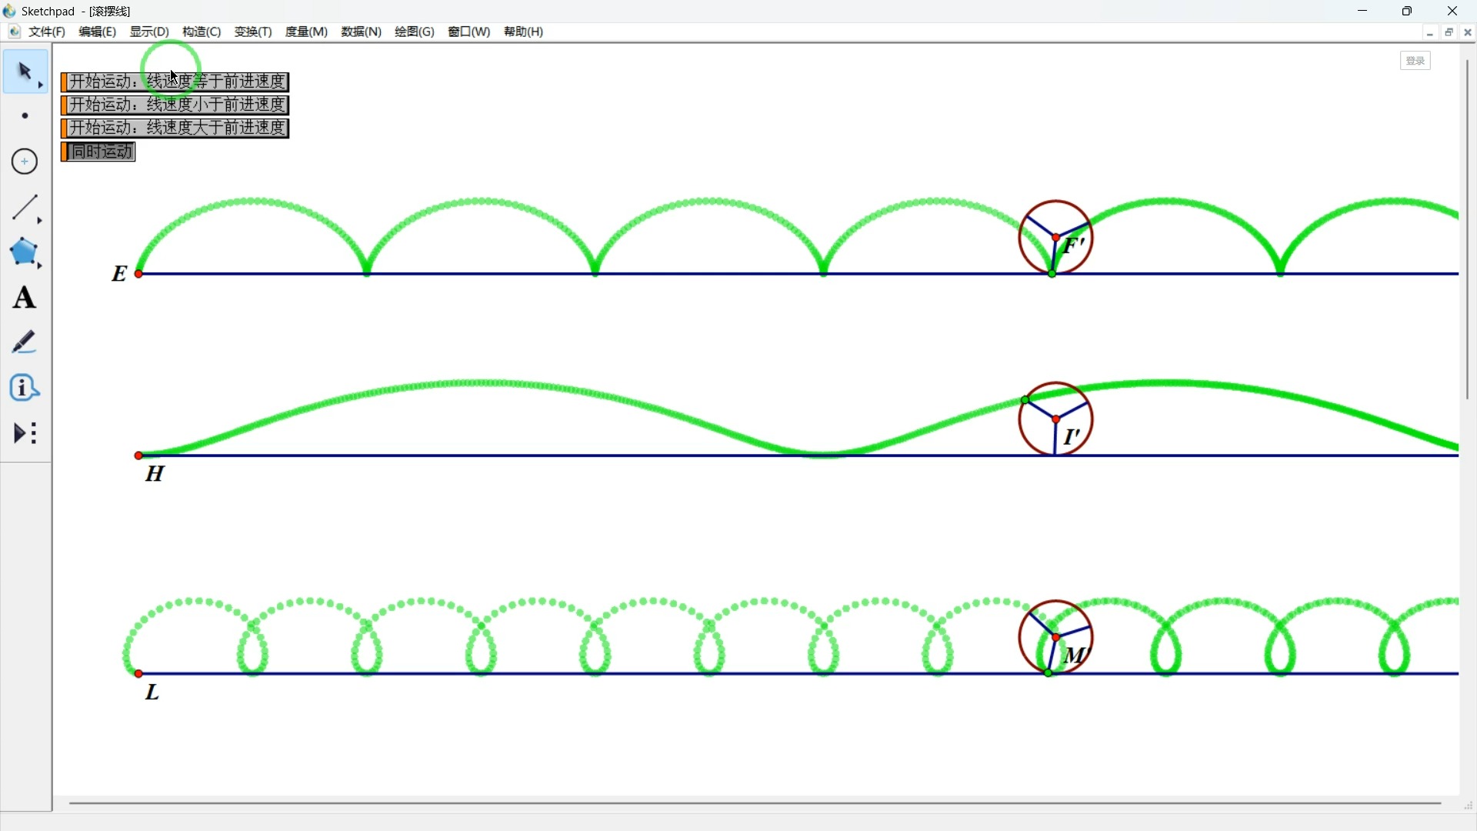This screenshot has height=831, width=1477.
Task: Click the vertical scrollbar on right
Action: [x=1468, y=229]
